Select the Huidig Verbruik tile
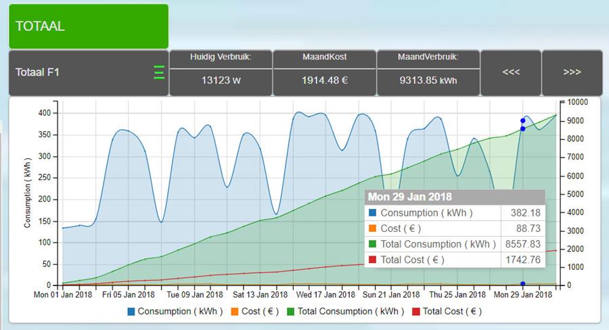The width and height of the screenshot is (609, 330). [x=221, y=72]
